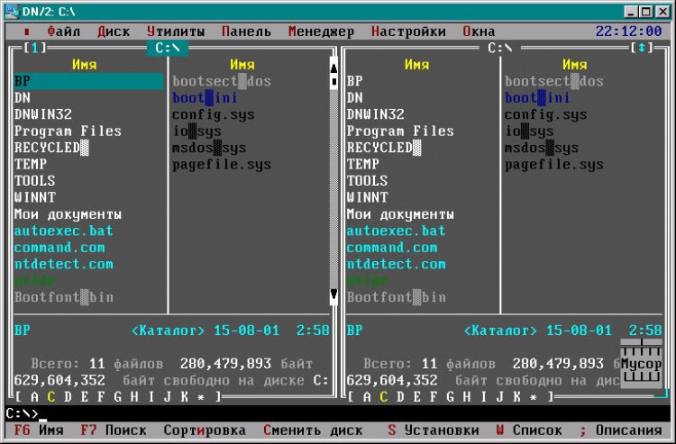The width and height of the screenshot is (676, 444).
Task: Open the Файл menu
Action: 63,32
